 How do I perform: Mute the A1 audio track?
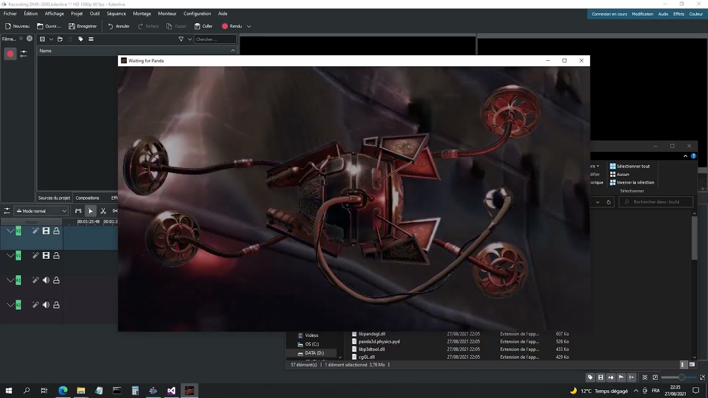[46, 280]
